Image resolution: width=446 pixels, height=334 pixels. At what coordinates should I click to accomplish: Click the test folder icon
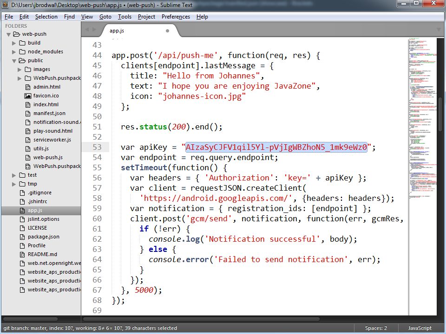pos(22,175)
